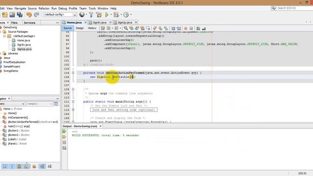Click the Search magnifier icon at top right

273,8
